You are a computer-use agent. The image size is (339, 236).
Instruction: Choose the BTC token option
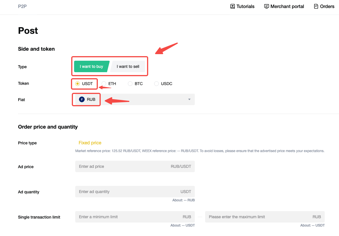130,84
